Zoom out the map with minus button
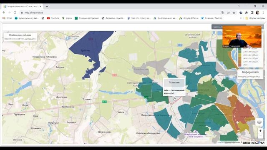 click(x=260, y=136)
